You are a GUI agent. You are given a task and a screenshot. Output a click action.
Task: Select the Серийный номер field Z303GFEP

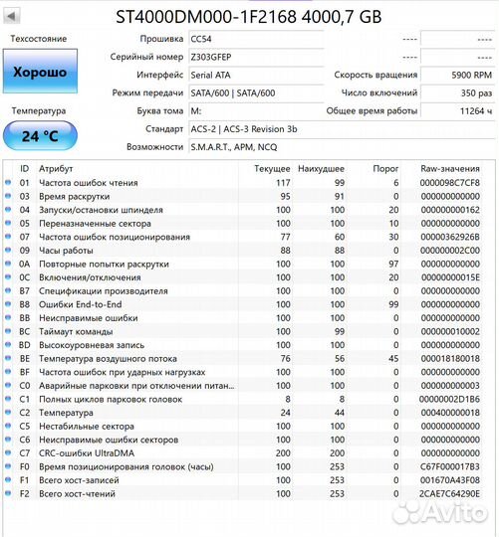(x=256, y=57)
